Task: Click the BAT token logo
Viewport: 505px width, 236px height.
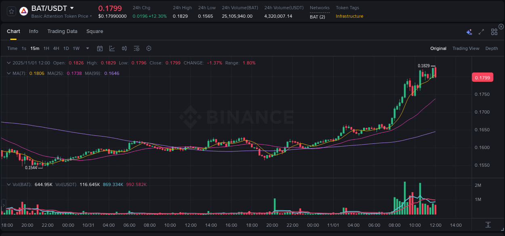Action: [x=24, y=11]
